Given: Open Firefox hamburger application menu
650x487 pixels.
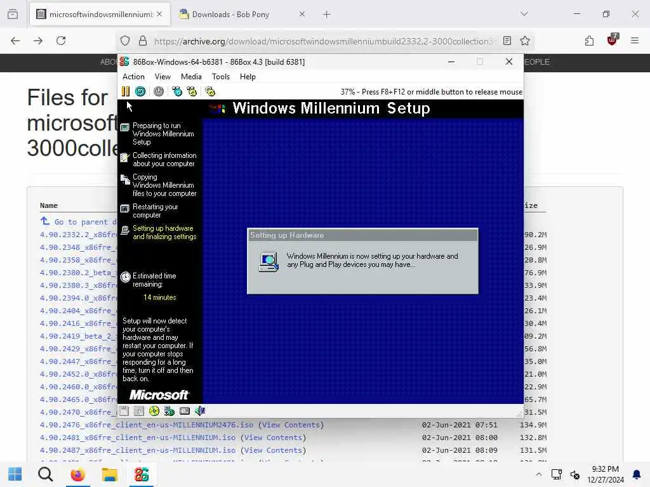Looking at the screenshot, I should [x=635, y=41].
